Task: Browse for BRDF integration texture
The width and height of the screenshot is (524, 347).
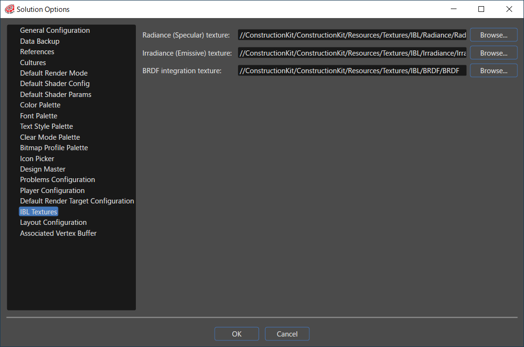Action: pyautogui.click(x=494, y=71)
